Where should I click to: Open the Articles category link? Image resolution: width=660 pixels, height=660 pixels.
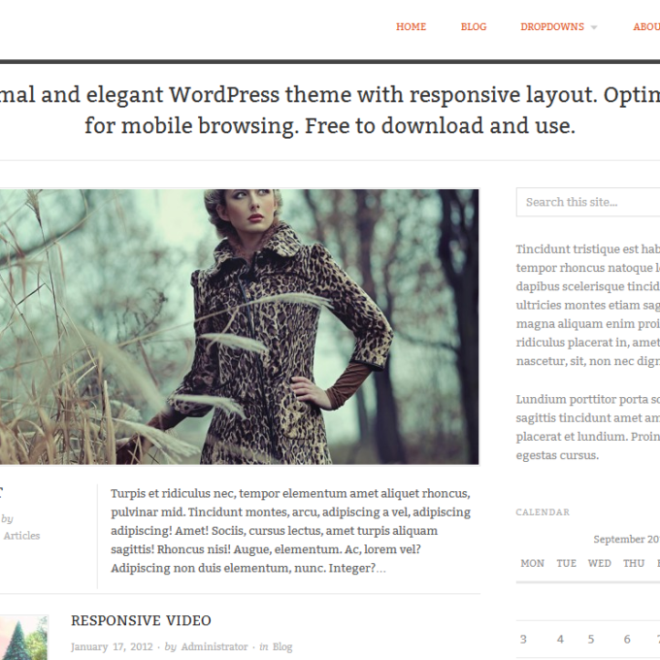pyautogui.click(x=22, y=536)
